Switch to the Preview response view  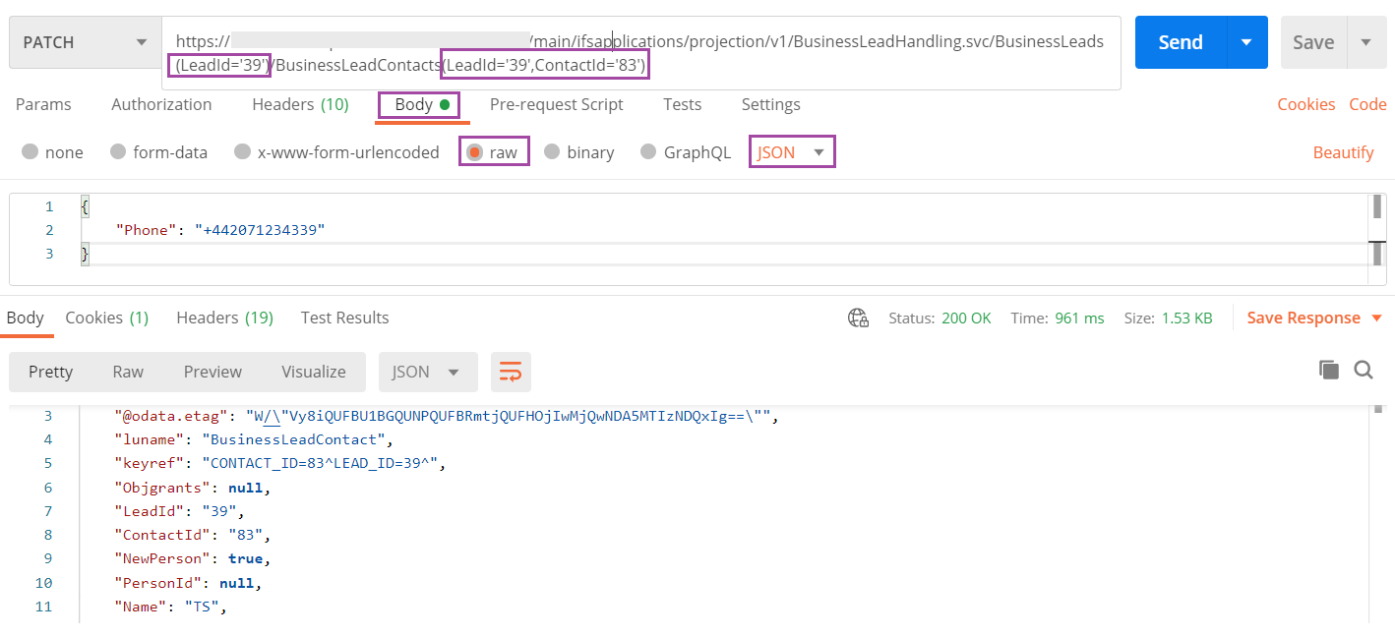[x=212, y=372]
